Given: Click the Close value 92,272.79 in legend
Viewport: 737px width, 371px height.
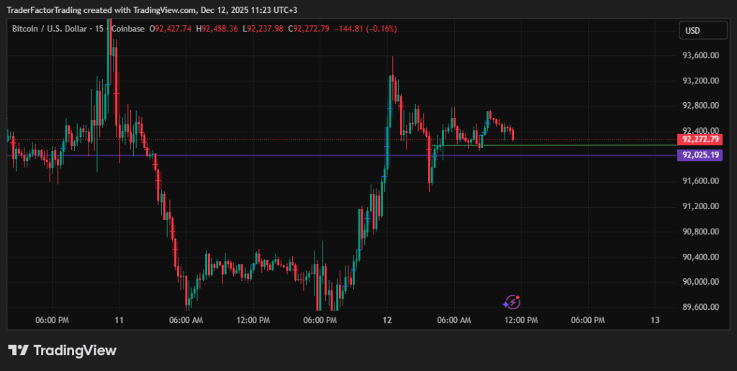Looking at the screenshot, I should [x=311, y=29].
